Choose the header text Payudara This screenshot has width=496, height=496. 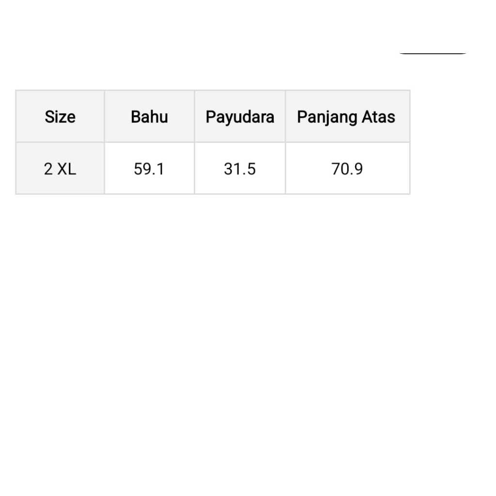tap(240, 117)
